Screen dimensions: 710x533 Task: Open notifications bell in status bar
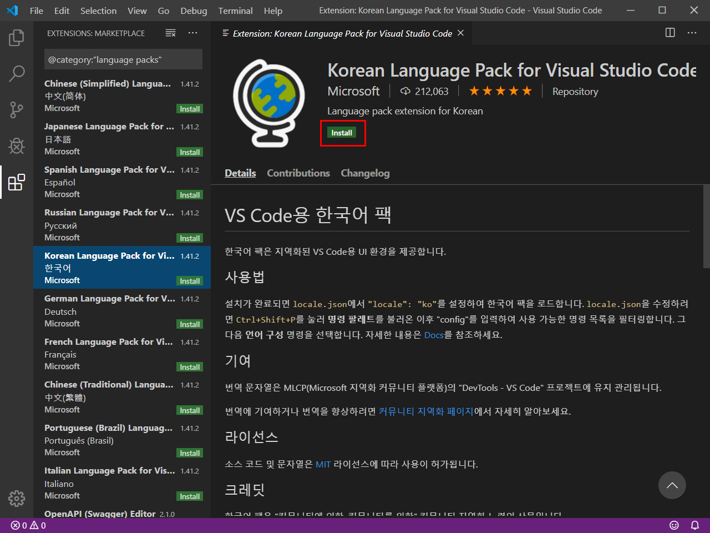point(694,525)
